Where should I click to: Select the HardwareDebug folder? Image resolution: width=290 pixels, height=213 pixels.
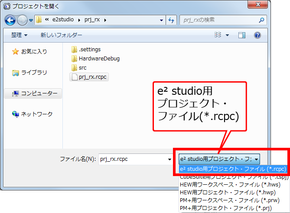tap(95, 59)
